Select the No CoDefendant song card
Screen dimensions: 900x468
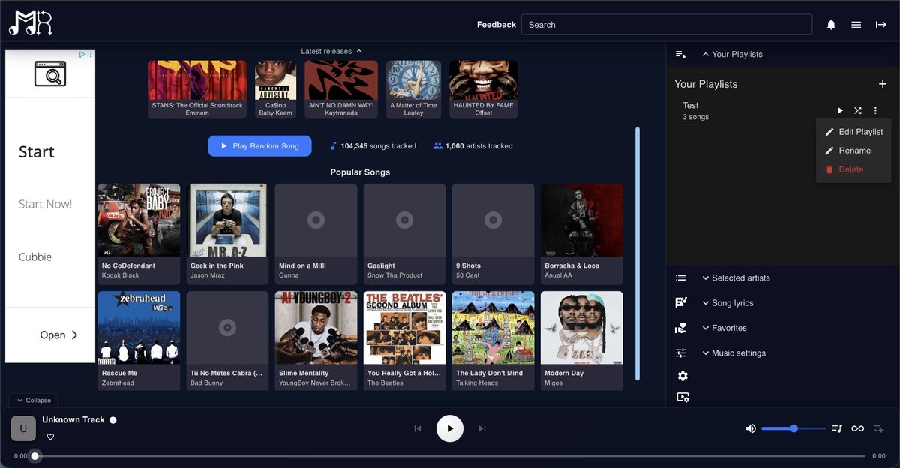point(139,234)
